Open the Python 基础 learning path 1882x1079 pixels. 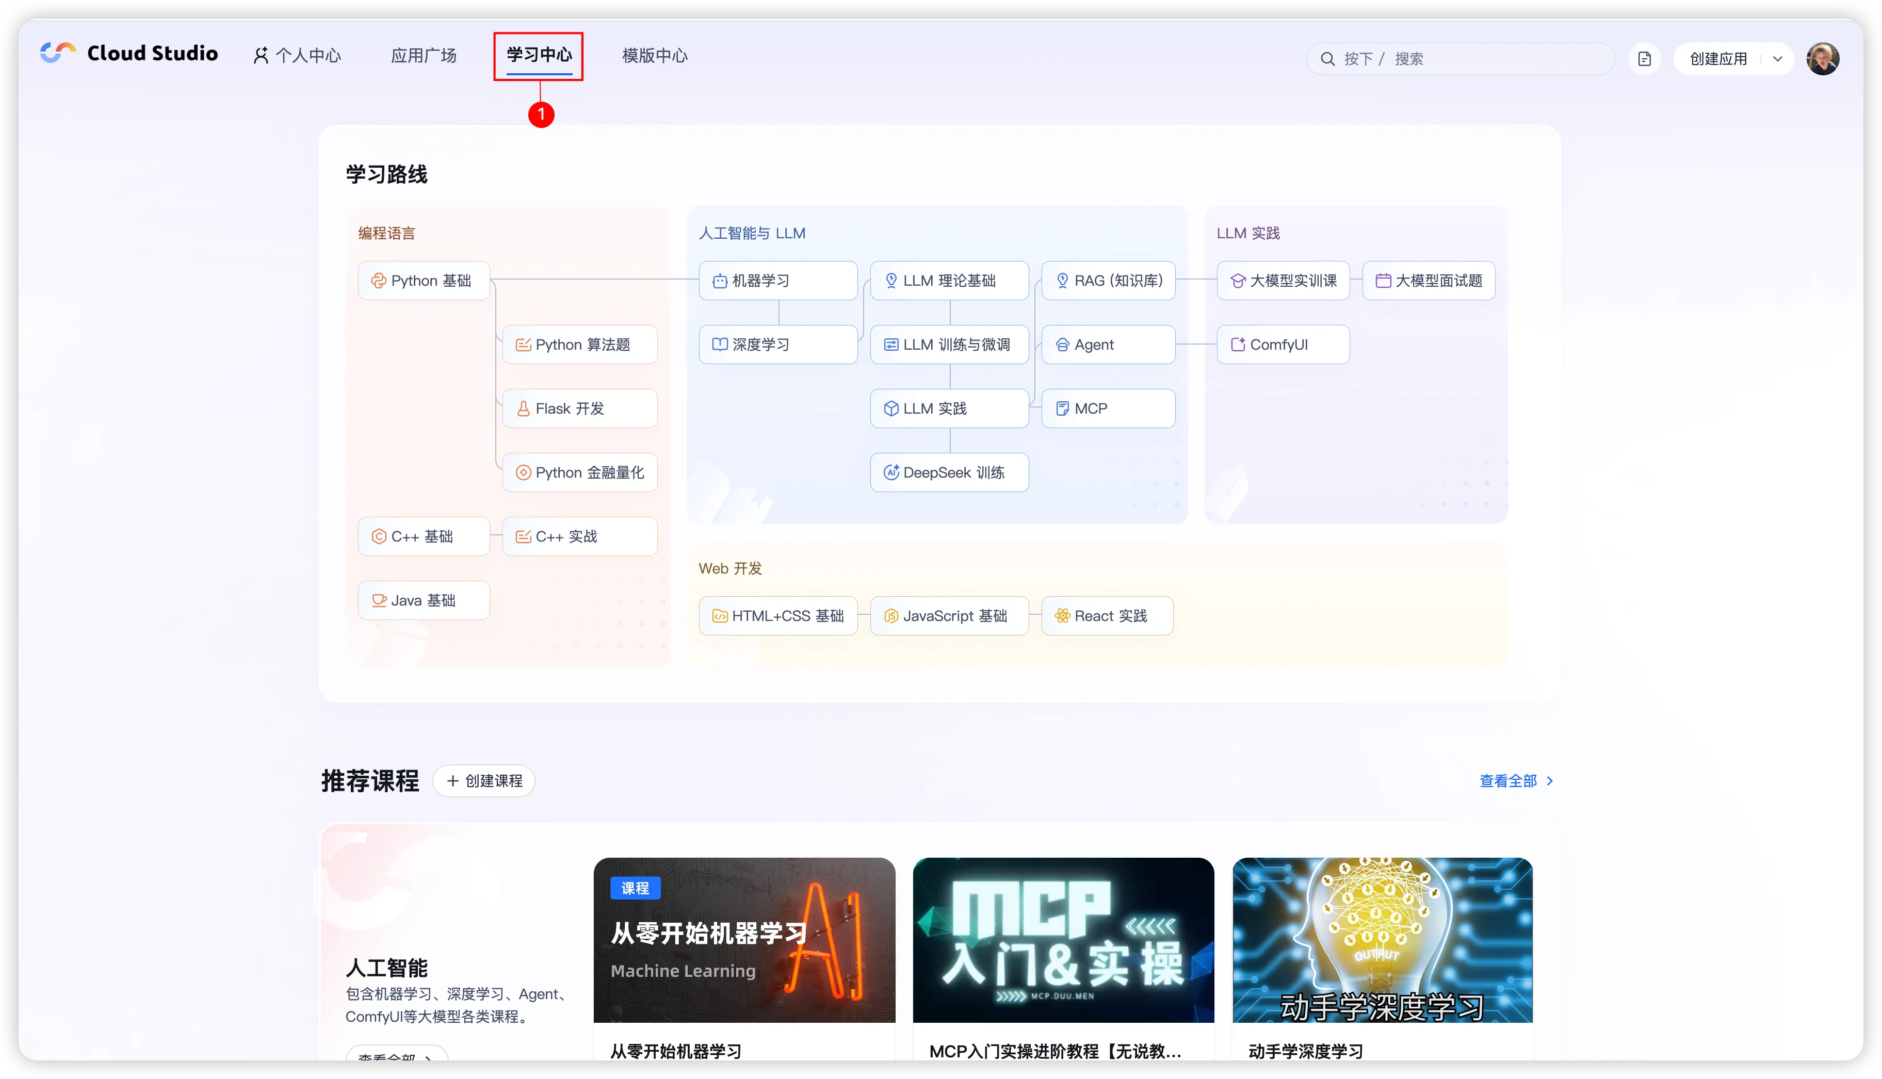point(423,281)
